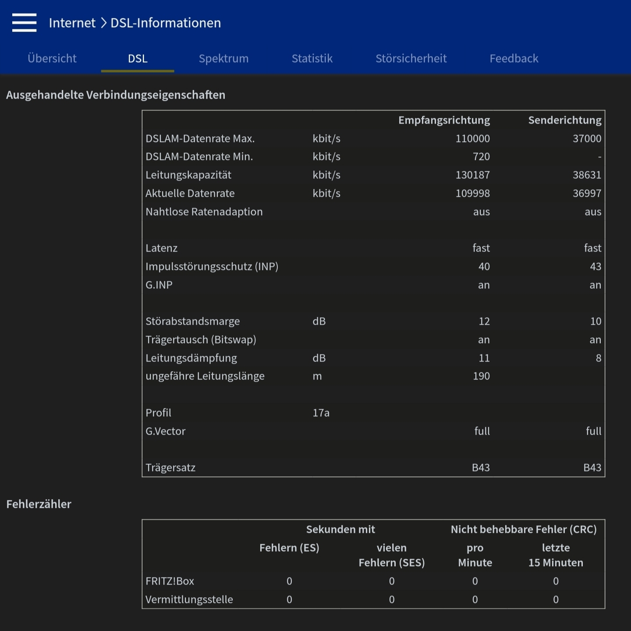Click the Leitungsdämpfung send value 8

tap(599, 358)
